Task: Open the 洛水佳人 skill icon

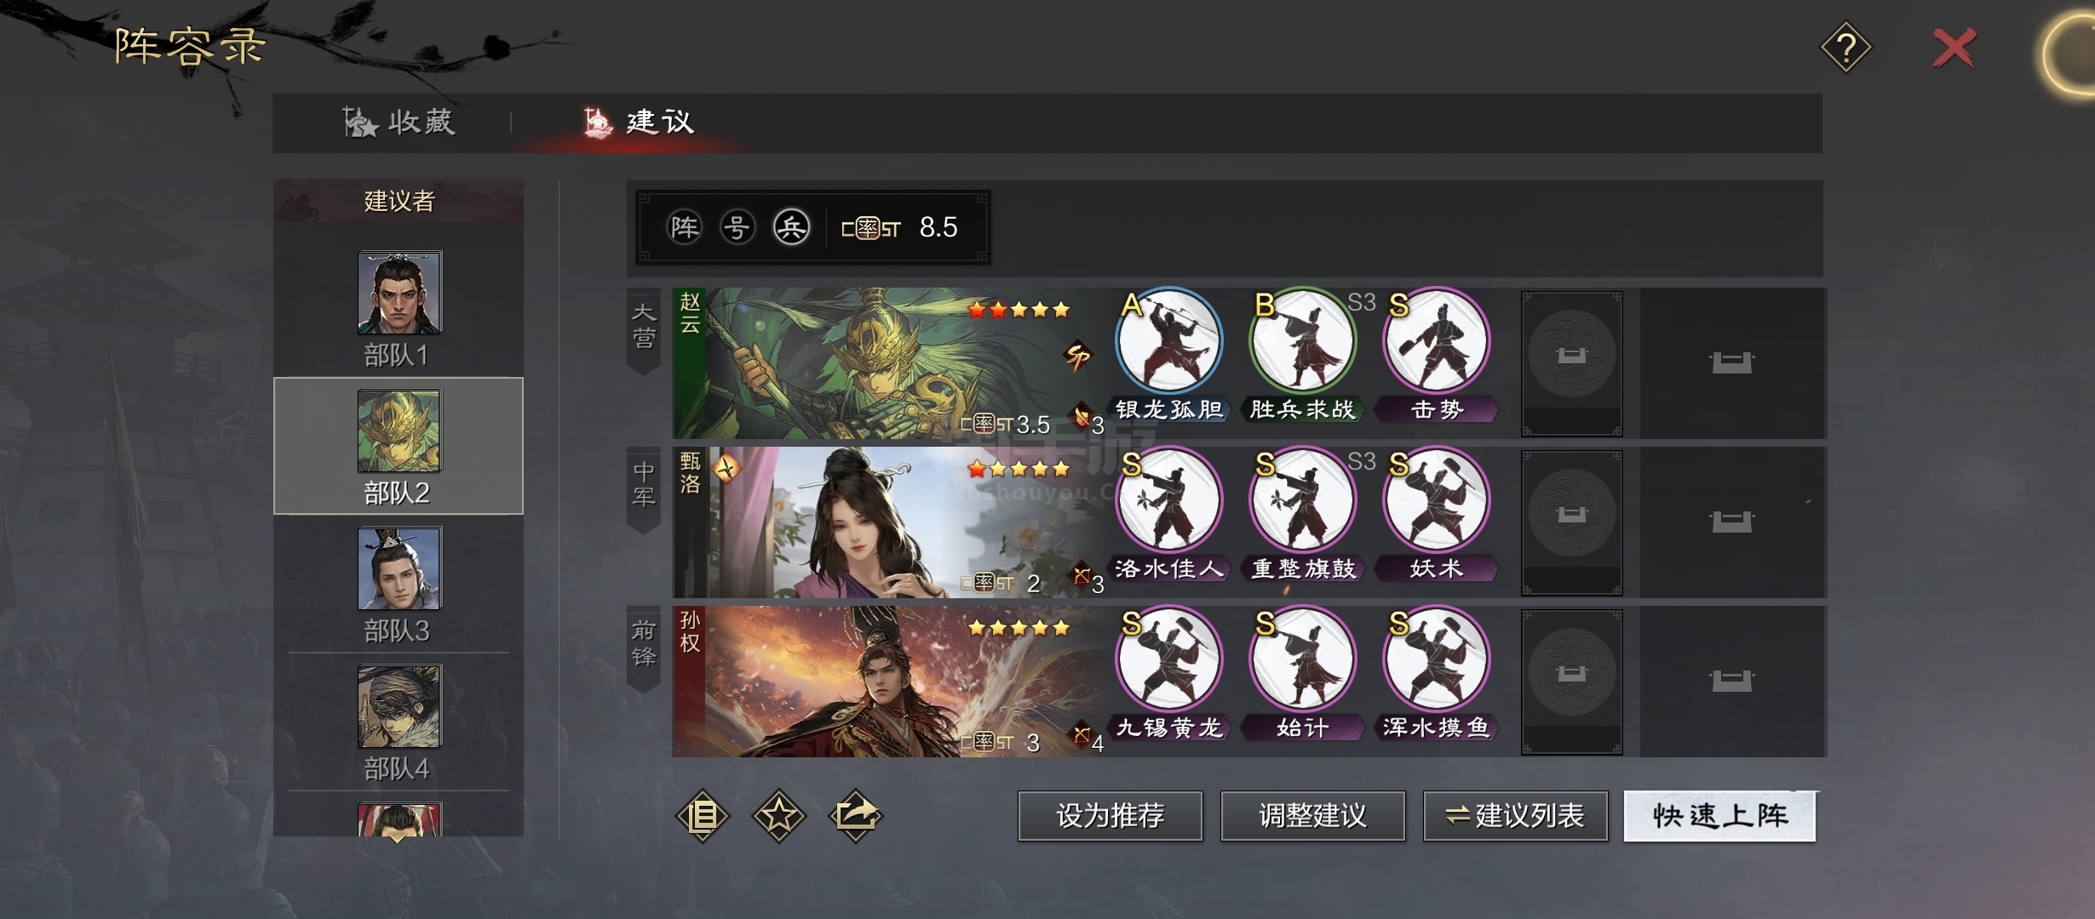Action: pos(1169,500)
